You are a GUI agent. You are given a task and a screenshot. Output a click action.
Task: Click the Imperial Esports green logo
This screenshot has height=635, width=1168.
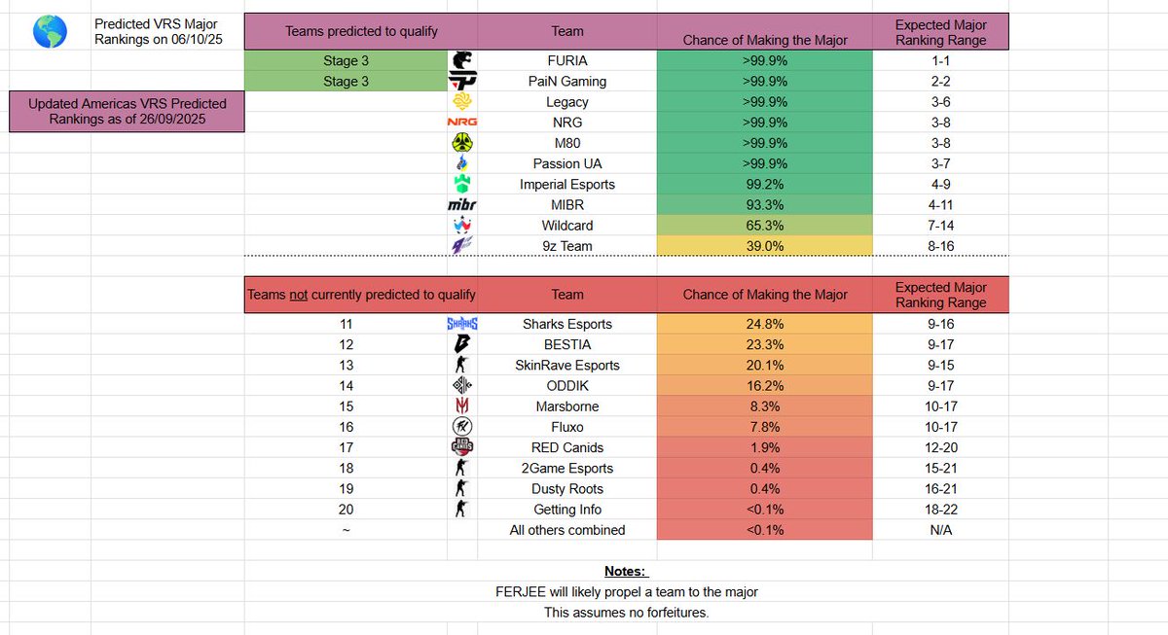click(x=461, y=184)
